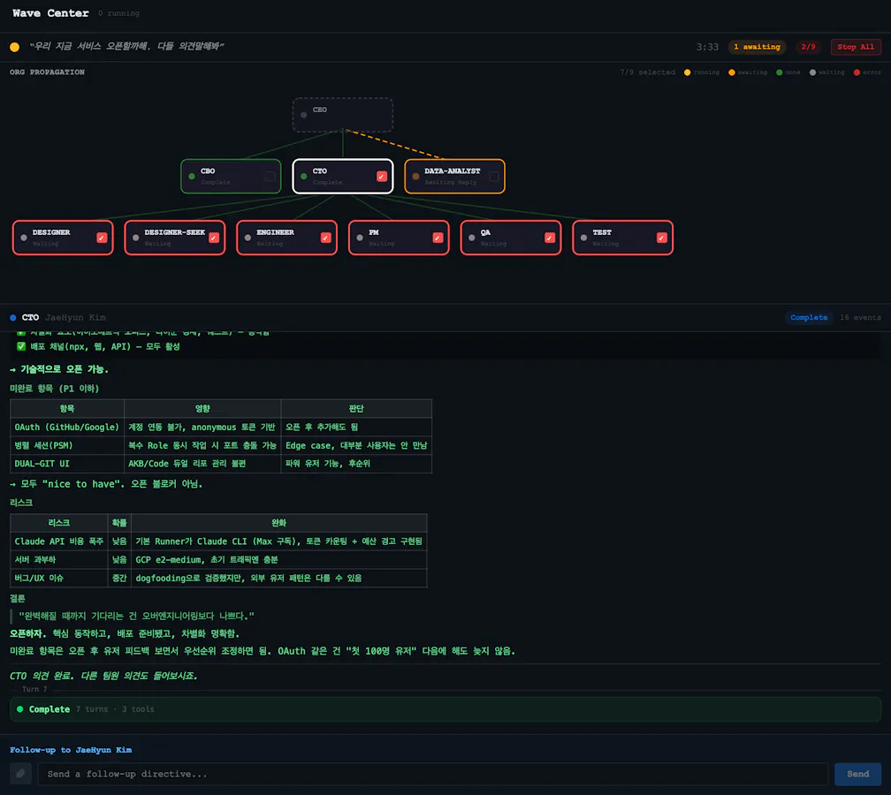Screen dimensions: 891x795
Task: Click the 'Wave Center' title
Action: tap(50, 12)
